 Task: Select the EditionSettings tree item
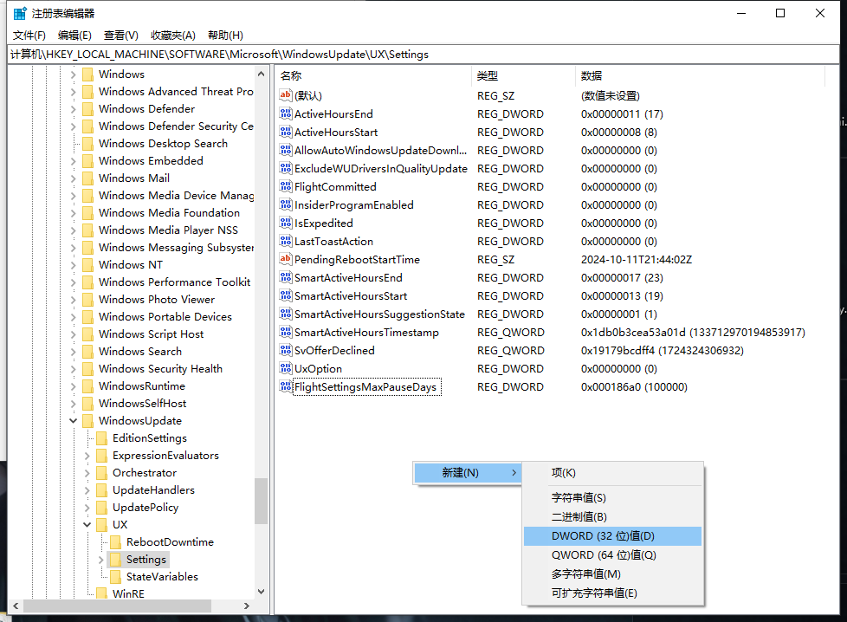click(150, 438)
